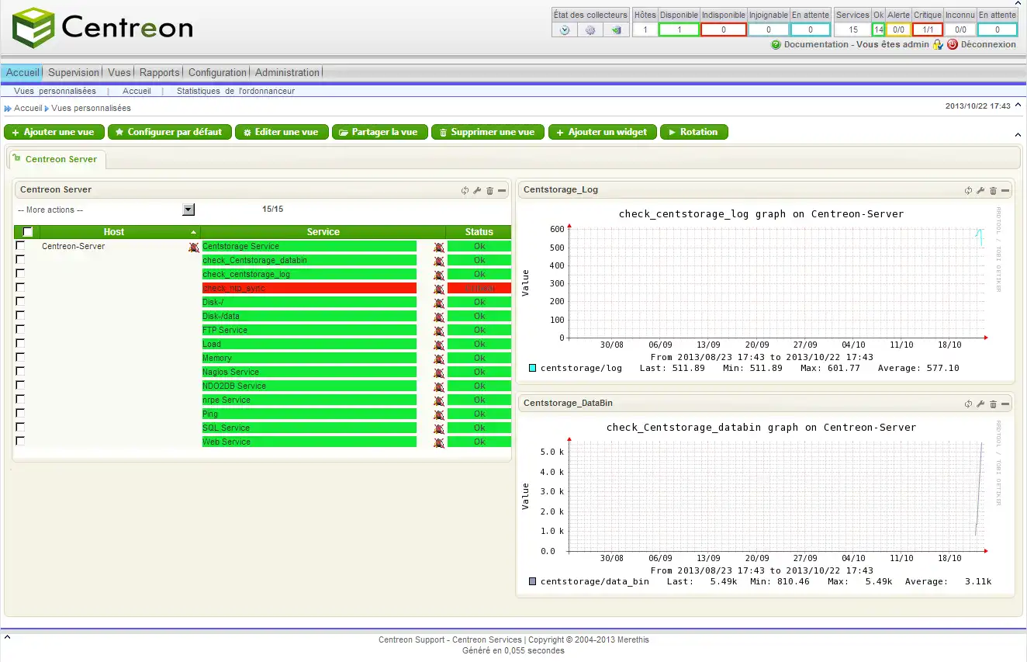Open the Vues main menu
This screenshot has height=662, width=1027.
(119, 72)
